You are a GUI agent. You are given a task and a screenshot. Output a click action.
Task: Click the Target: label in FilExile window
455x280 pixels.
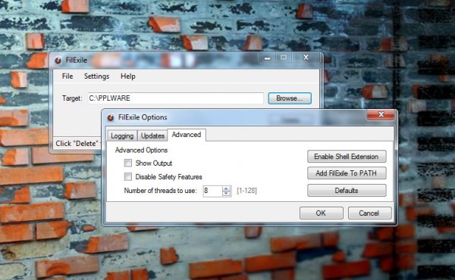[72, 98]
